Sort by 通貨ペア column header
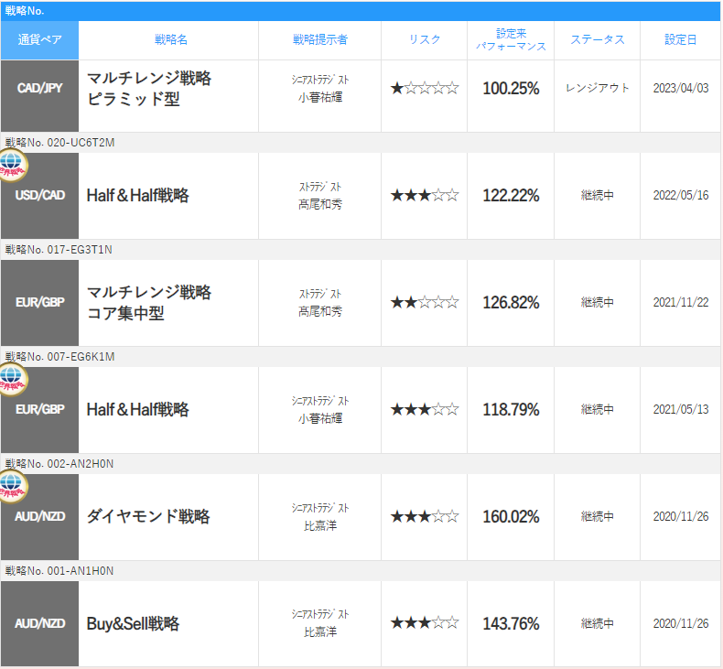The width and height of the screenshot is (723, 669). [39, 40]
